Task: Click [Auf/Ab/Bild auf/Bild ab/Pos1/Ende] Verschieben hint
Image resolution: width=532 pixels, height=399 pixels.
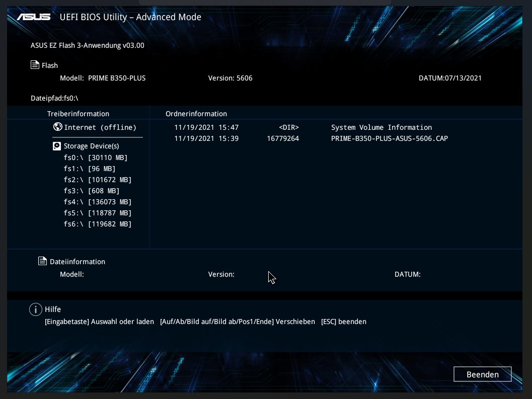Action: 238,322
